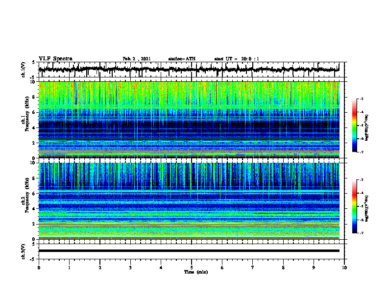Click the "station=ATH" header label
This screenshot has height=300, width=388.
182,59
